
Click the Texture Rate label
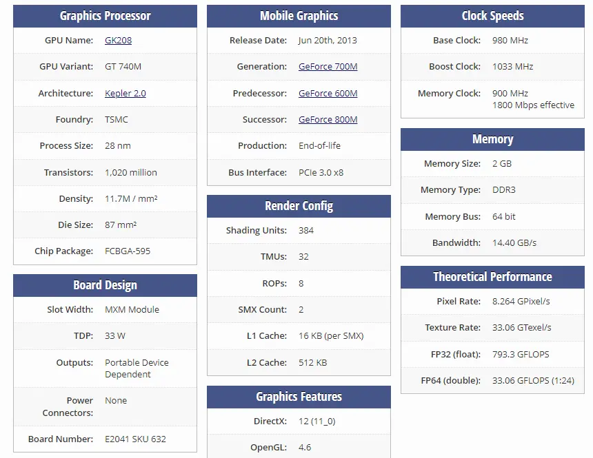pyautogui.click(x=453, y=328)
